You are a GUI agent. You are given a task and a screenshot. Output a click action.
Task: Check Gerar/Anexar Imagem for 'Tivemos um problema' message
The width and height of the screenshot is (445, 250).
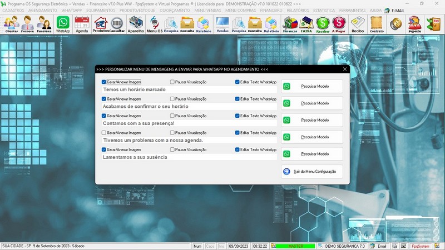pos(104,133)
